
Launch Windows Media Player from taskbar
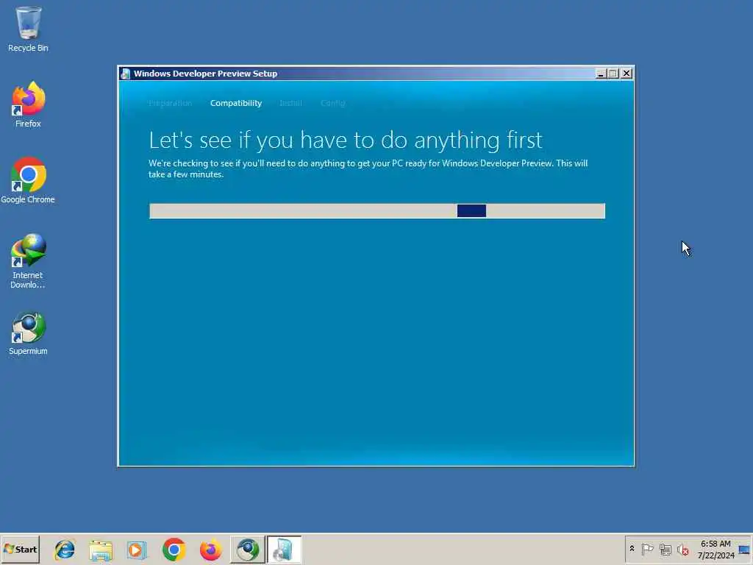coord(138,550)
